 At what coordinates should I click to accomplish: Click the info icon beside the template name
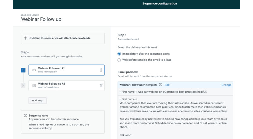[x=161, y=85]
